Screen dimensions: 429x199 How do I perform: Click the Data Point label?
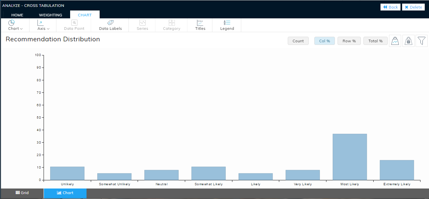click(x=74, y=29)
